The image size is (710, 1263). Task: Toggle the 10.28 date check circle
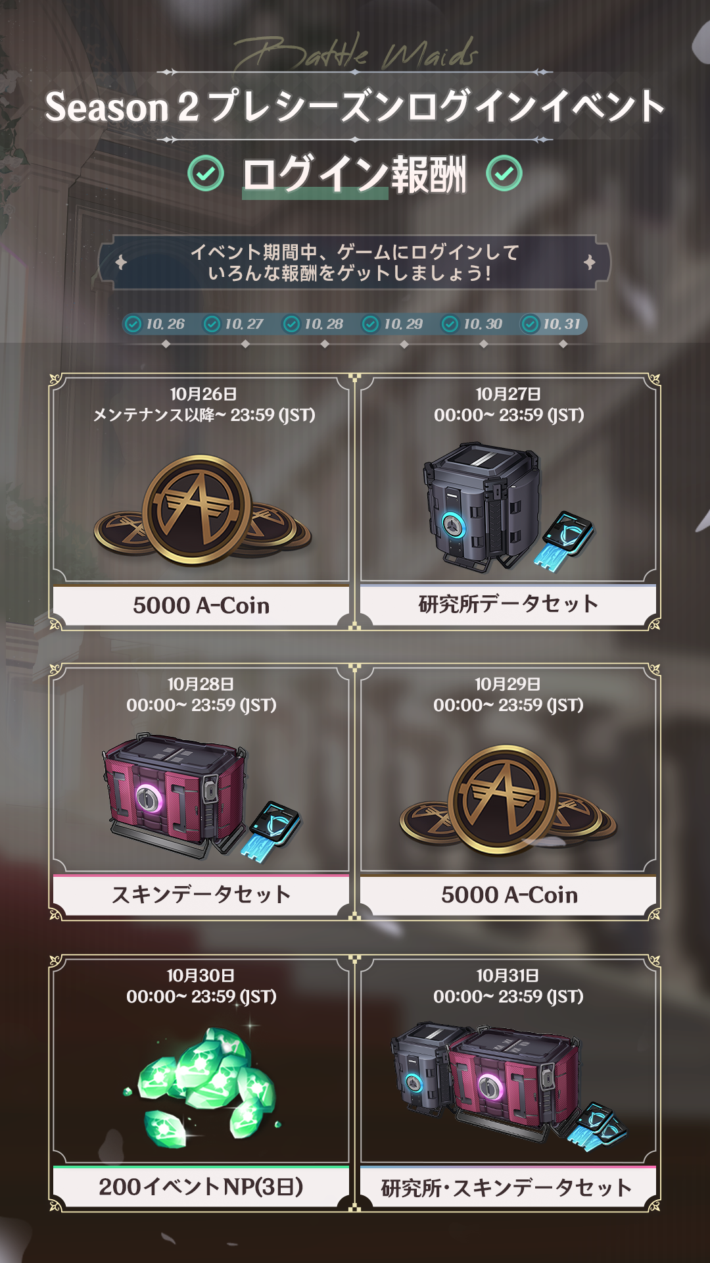292,324
